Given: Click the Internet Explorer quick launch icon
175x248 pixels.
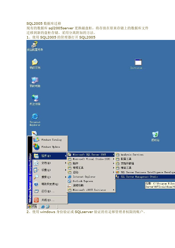Looking at the screenshot, I should (43, 207).
